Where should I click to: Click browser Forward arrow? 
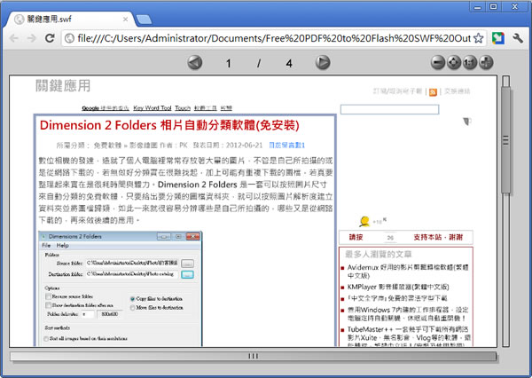(x=32, y=38)
